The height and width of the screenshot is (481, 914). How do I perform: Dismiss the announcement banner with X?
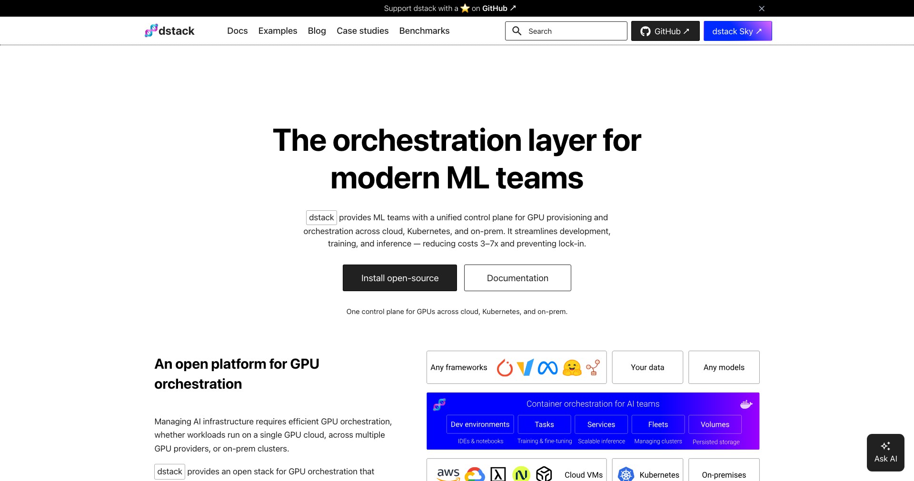click(762, 9)
